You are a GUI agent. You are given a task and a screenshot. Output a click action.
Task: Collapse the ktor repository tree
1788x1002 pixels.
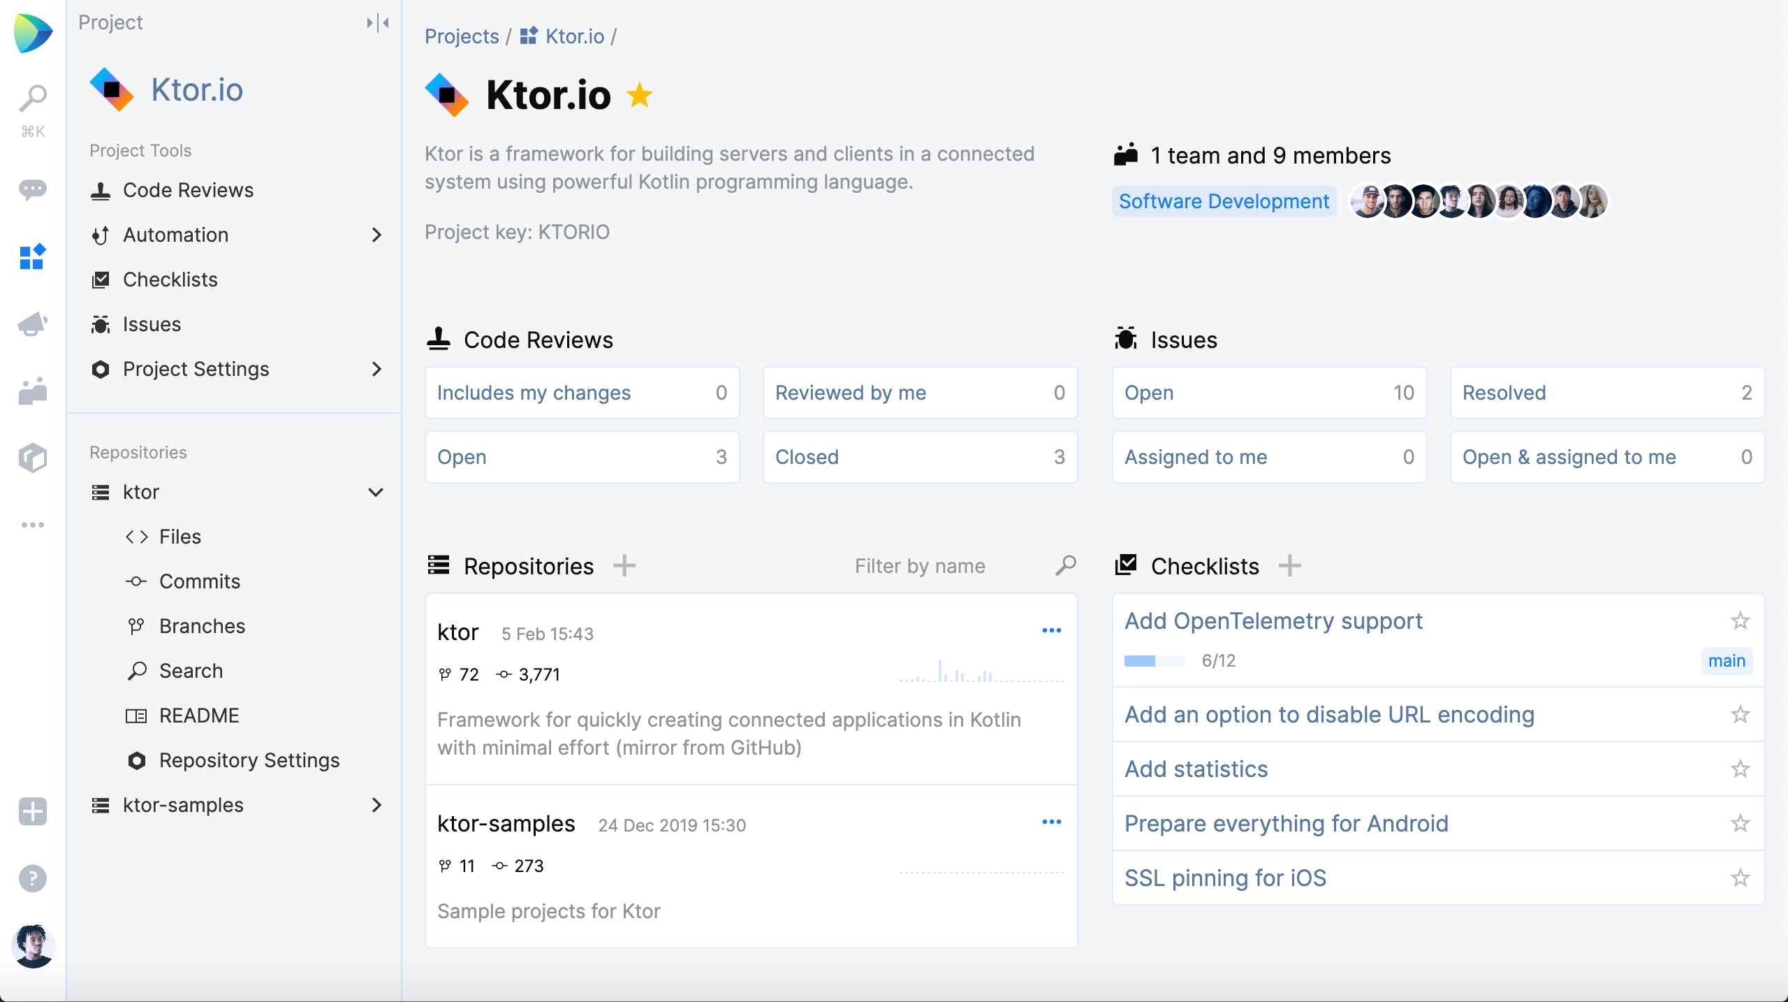pyautogui.click(x=376, y=492)
